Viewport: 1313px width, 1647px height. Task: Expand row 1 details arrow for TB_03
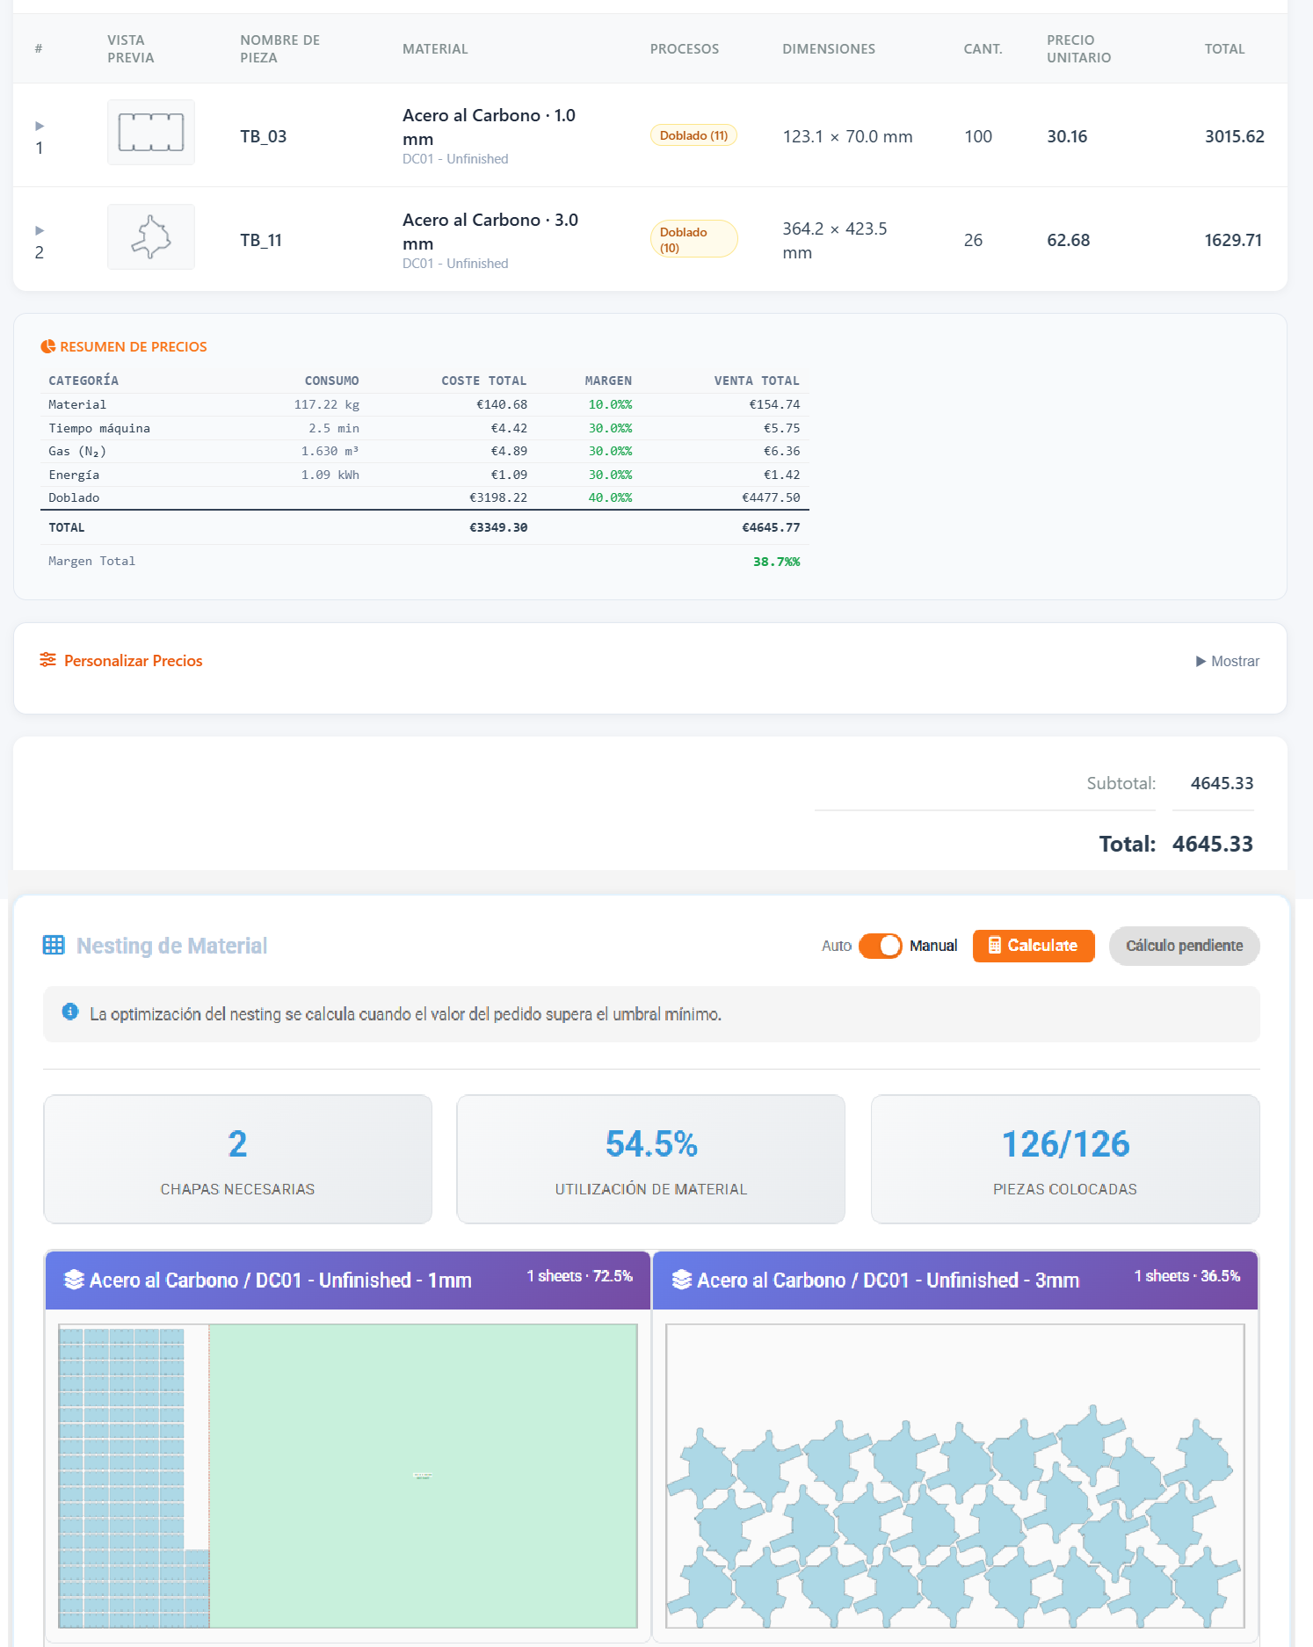[x=40, y=126]
